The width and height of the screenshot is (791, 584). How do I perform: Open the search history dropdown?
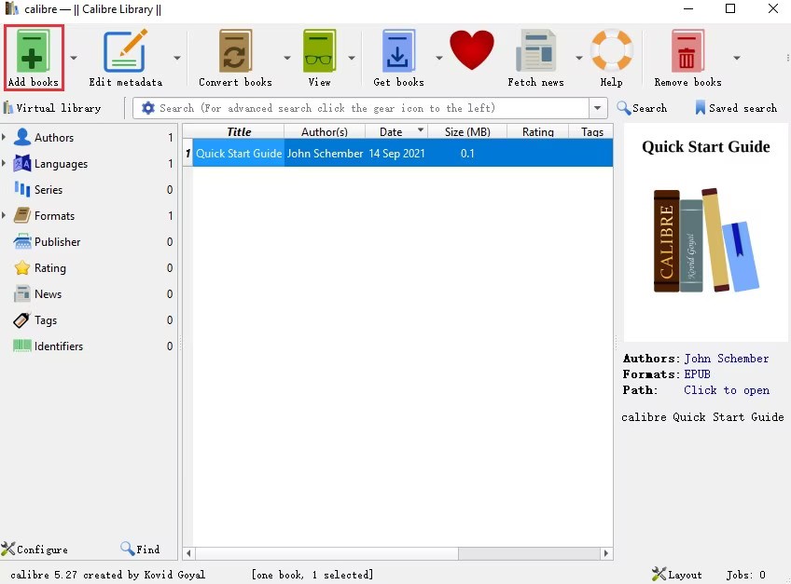pos(597,108)
